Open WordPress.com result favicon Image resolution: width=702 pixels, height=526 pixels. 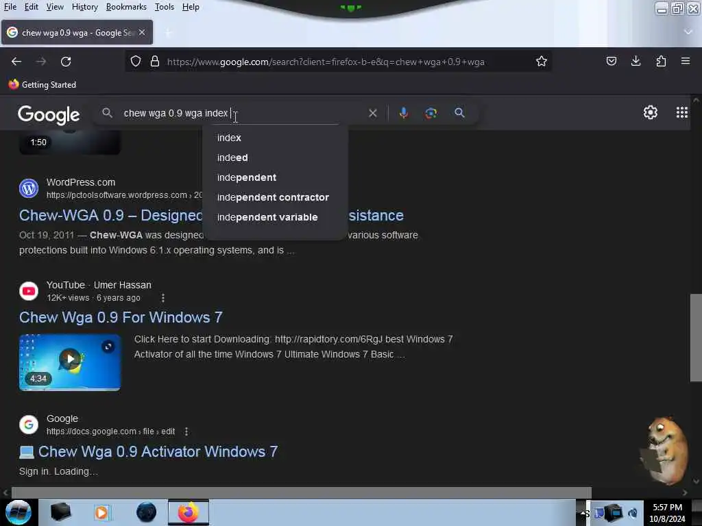pos(29,188)
